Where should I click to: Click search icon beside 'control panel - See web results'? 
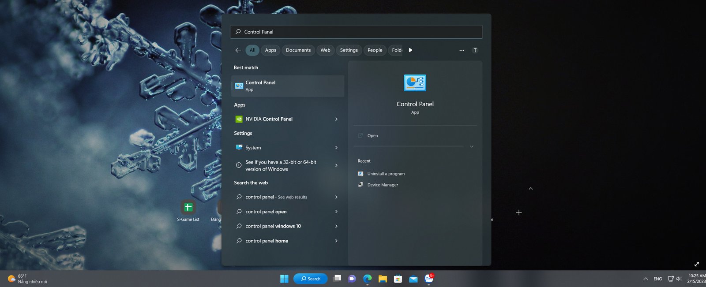[239, 197]
